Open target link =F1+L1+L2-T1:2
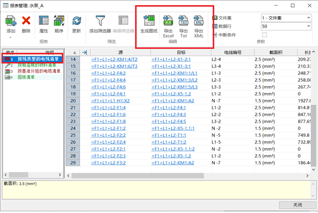The image size is (318, 213). 169,142
